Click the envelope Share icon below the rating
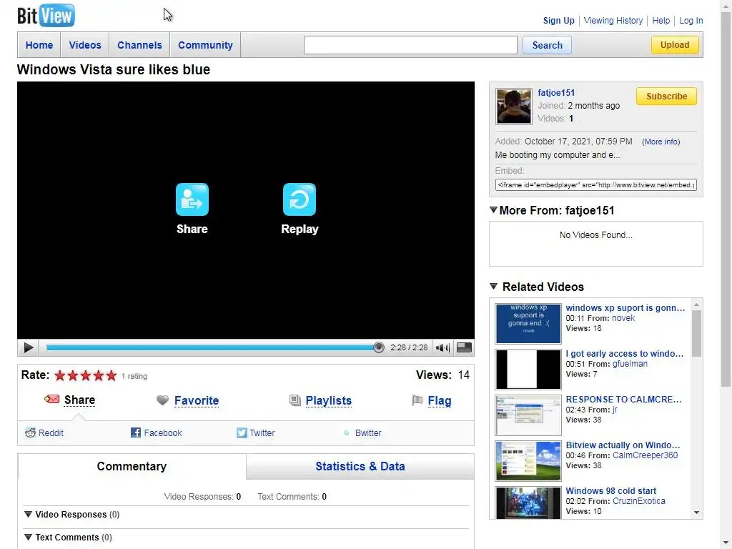 [x=51, y=399]
